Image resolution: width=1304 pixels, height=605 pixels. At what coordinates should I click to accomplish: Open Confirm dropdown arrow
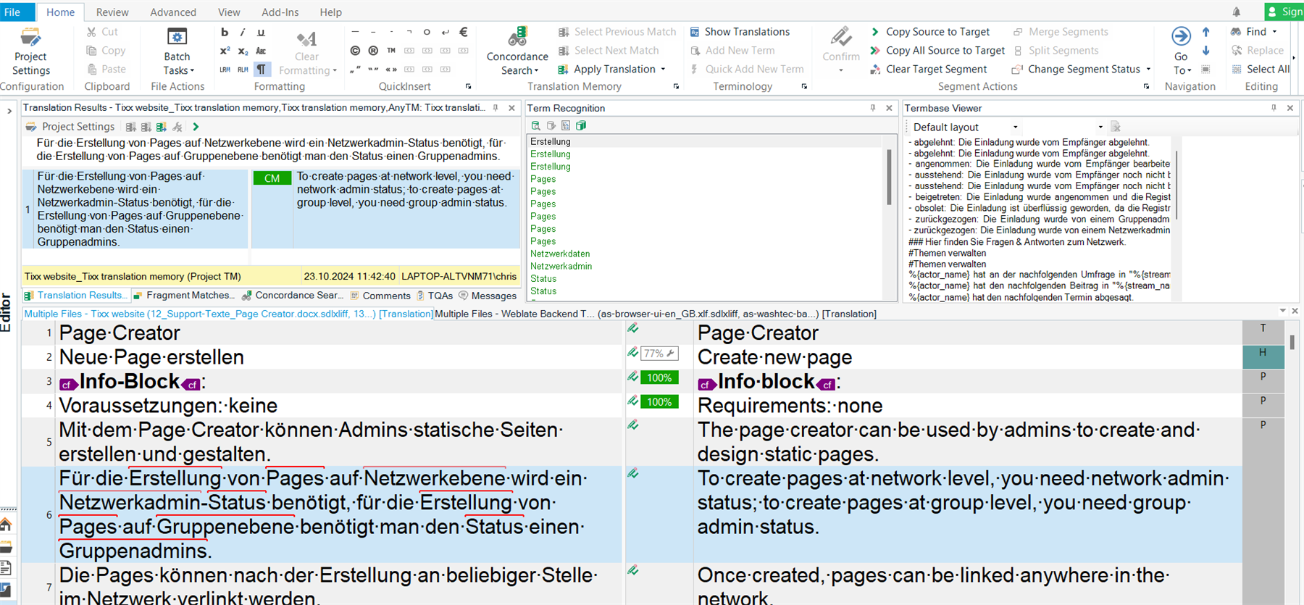pyautogui.click(x=841, y=70)
